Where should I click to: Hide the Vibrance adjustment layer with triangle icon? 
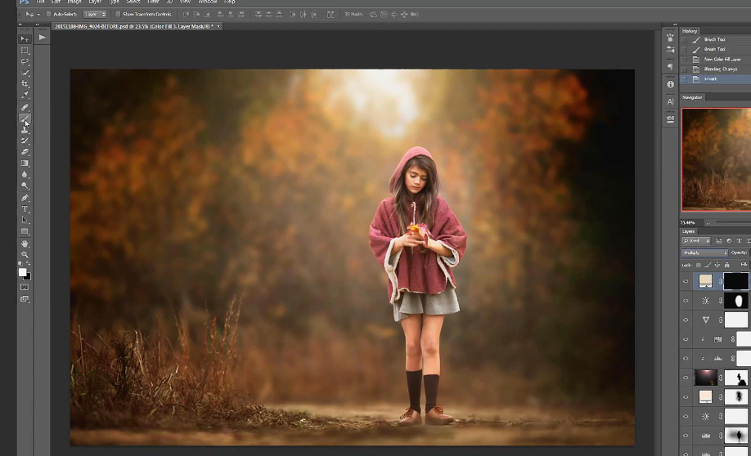(686, 320)
